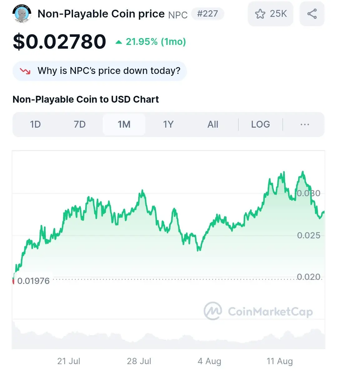The image size is (337, 371).
Task: Click the 21.95% (1mo) change label
Action: [156, 42]
